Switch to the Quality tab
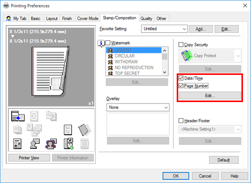 click(x=146, y=19)
